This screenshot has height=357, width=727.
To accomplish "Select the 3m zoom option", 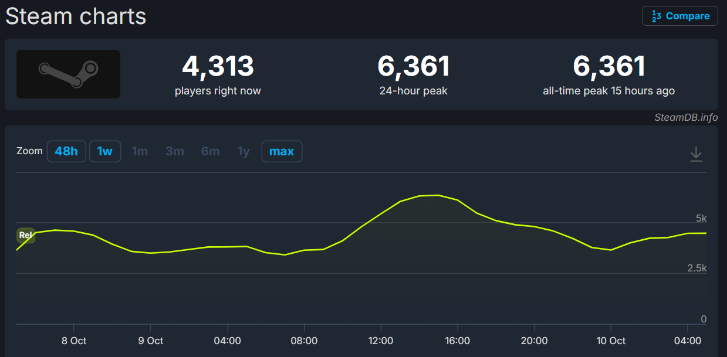I will [175, 151].
